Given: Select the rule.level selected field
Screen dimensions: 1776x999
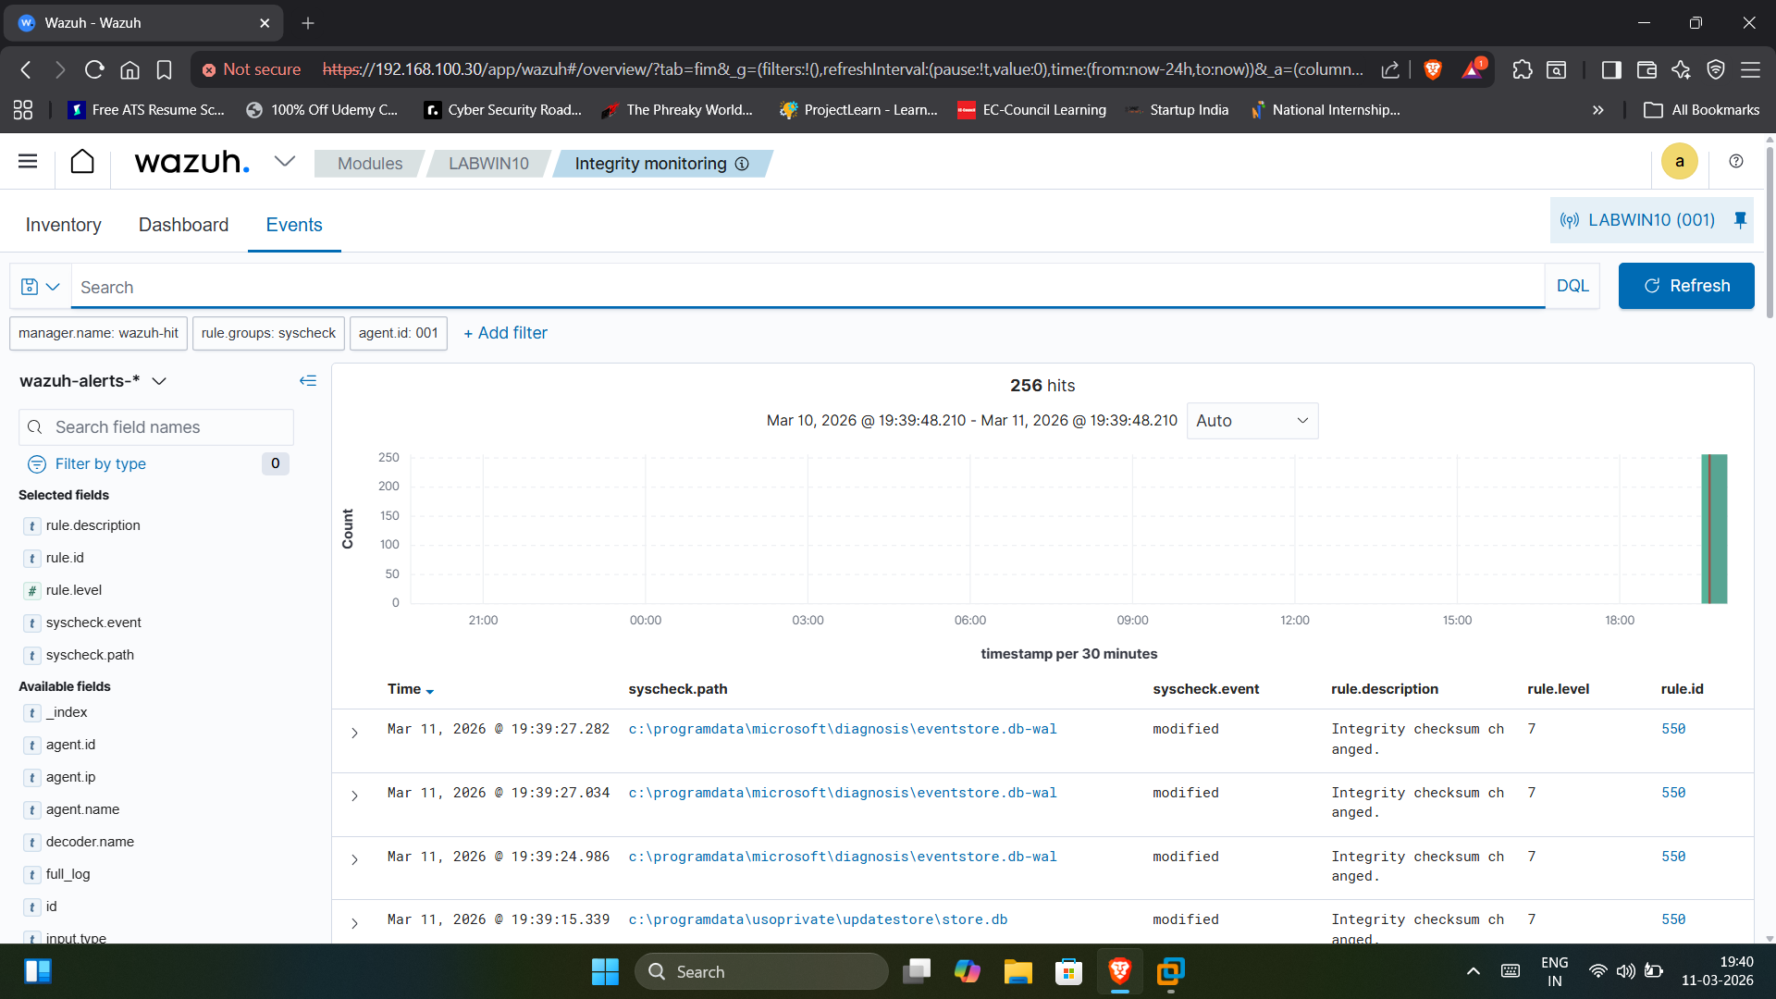Looking at the screenshot, I should point(74,590).
